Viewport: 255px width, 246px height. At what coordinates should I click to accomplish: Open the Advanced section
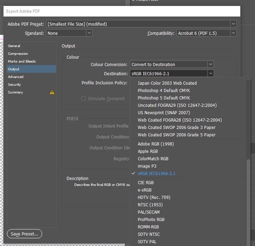pos(32,77)
